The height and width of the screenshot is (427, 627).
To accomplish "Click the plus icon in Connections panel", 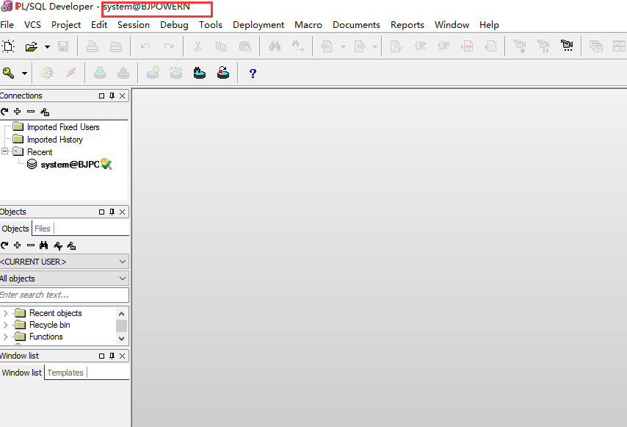I will [x=17, y=111].
